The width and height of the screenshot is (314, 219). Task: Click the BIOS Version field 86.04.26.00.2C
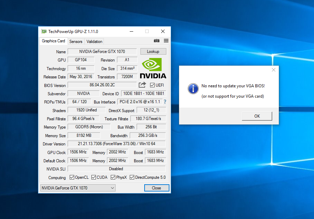click(102, 85)
